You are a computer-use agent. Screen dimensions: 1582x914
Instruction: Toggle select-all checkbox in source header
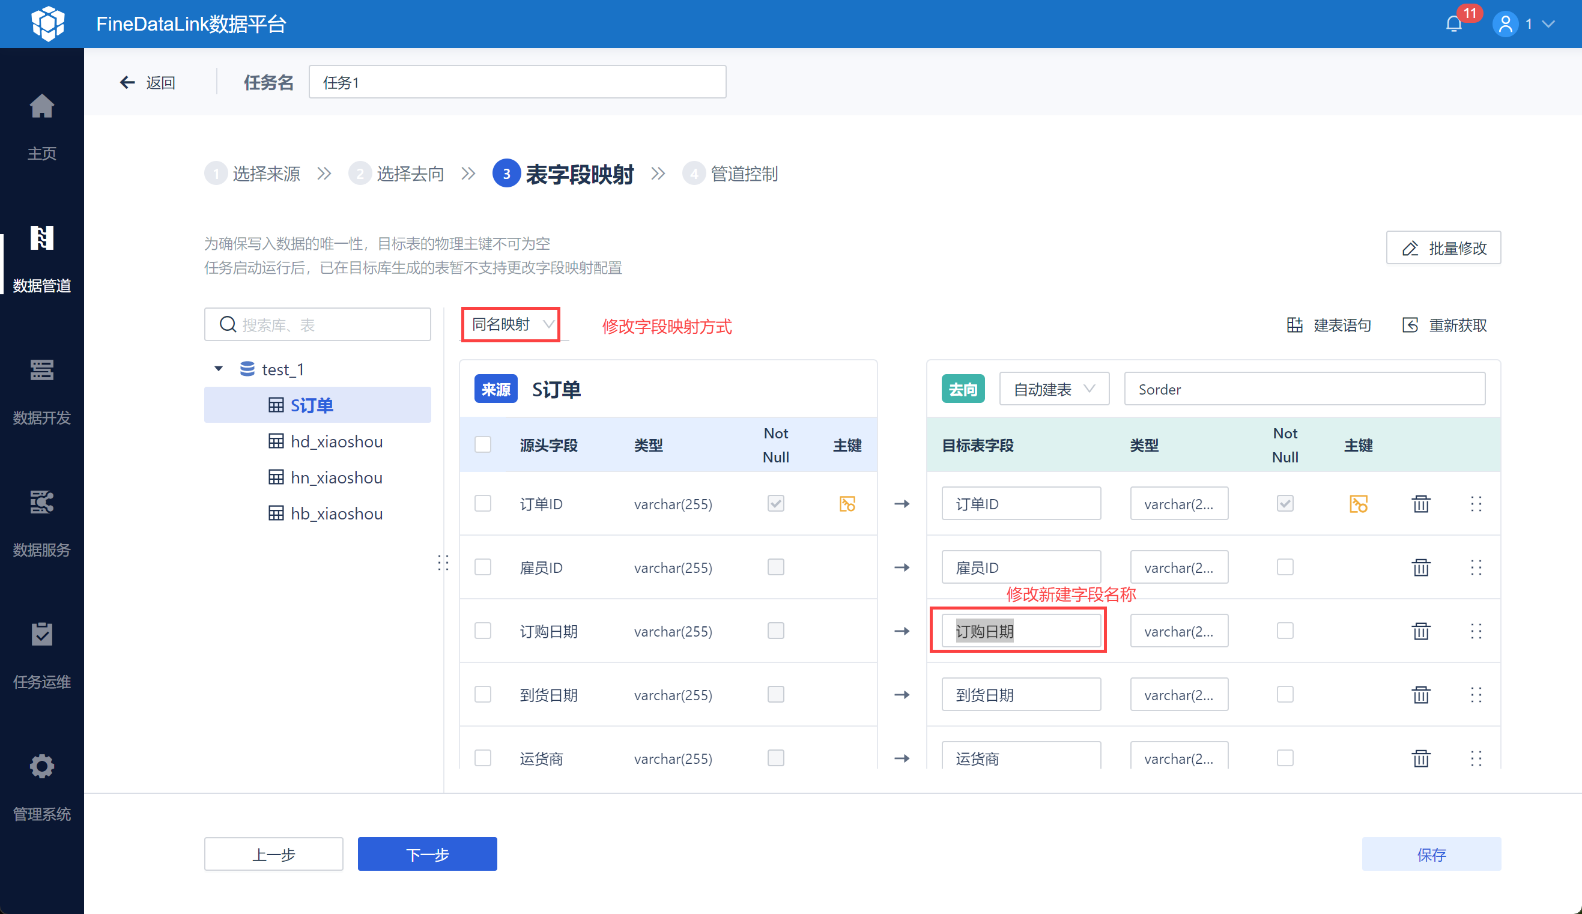[x=483, y=445]
